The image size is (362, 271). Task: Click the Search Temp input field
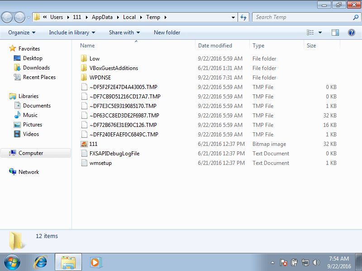[302, 17]
